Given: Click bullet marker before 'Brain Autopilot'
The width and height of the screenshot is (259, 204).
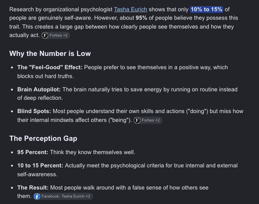Looking at the screenshot, I should [x=12, y=90].
